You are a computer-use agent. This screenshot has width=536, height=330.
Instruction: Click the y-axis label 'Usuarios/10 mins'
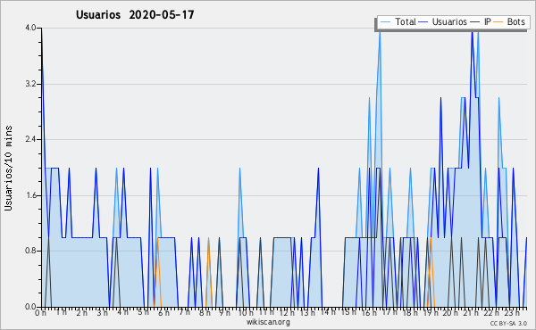pyautogui.click(x=8, y=168)
